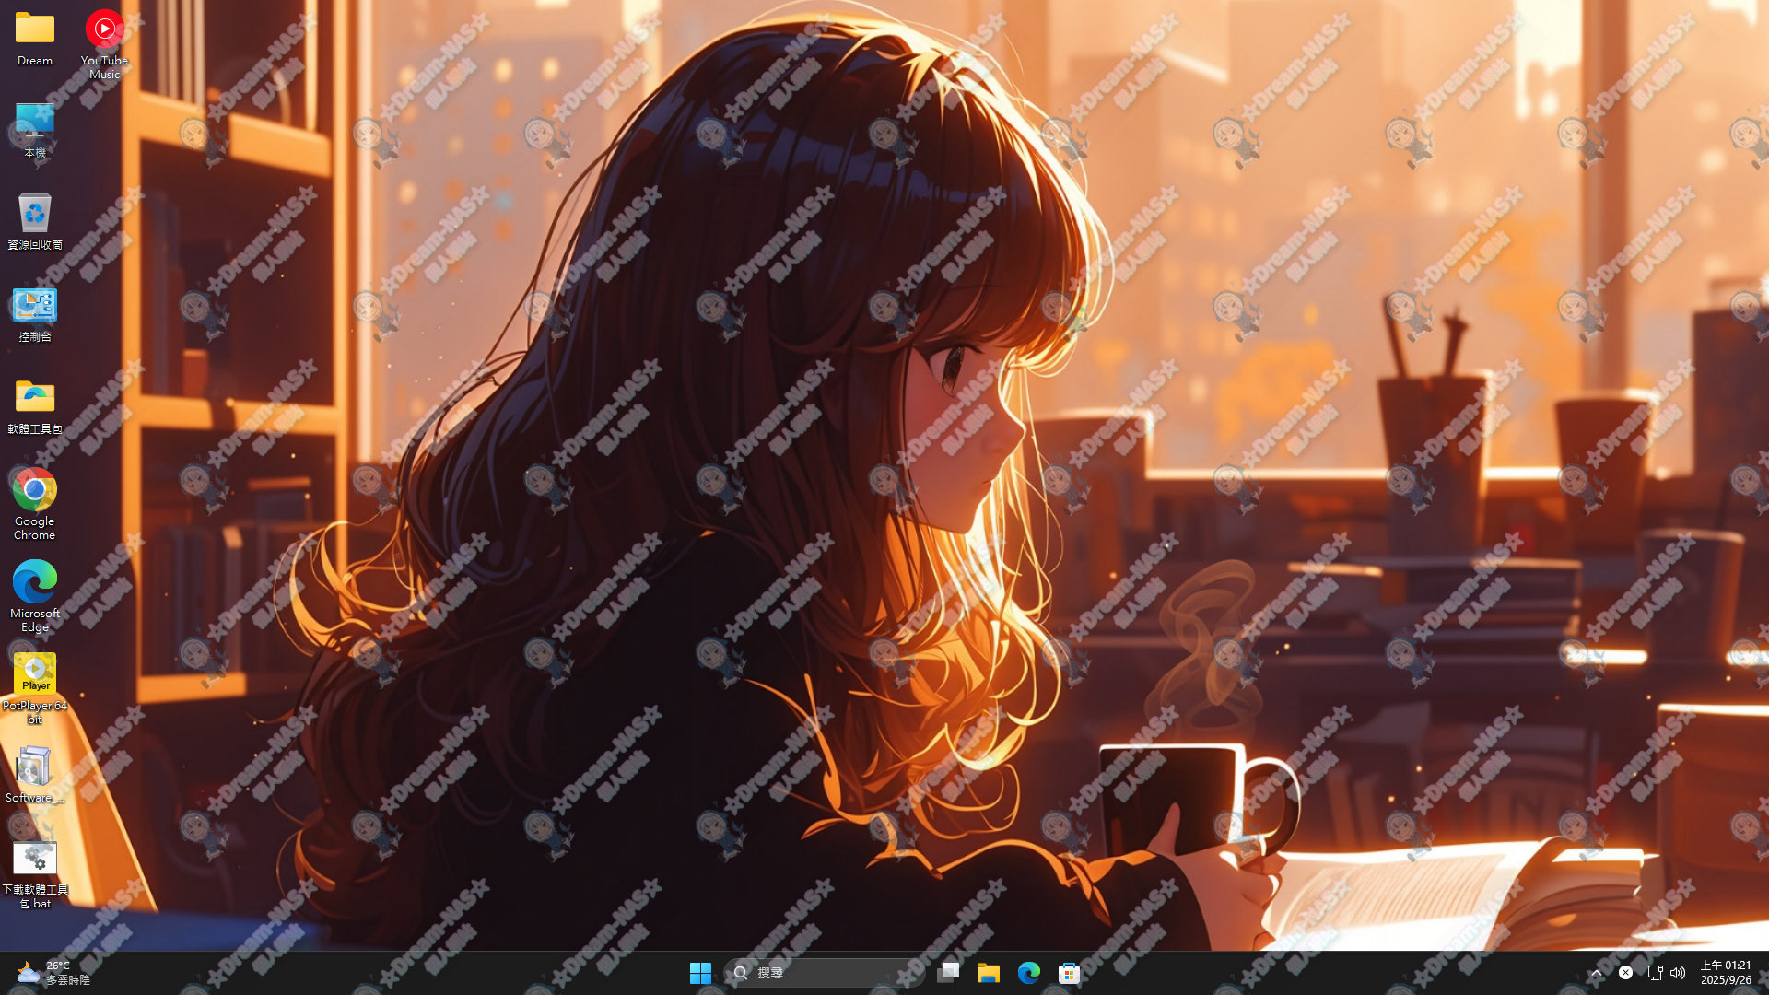
Task: Open the 控制台 control panel shortcut
Action: pyautogui.click(x=34, y=306)
